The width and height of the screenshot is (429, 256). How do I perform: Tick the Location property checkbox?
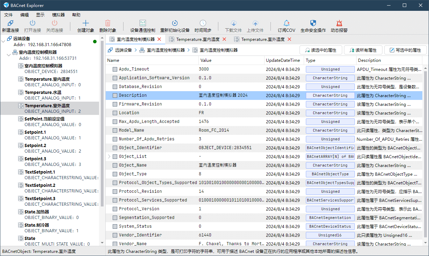point(115,113)
